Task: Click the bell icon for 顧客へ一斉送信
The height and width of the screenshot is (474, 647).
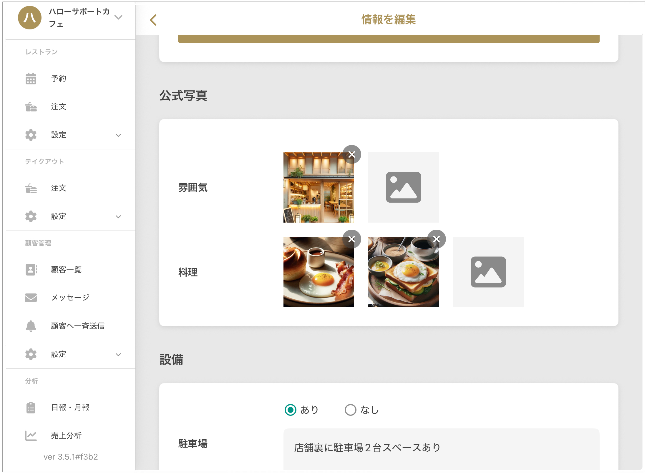Action: coord(31,326)
